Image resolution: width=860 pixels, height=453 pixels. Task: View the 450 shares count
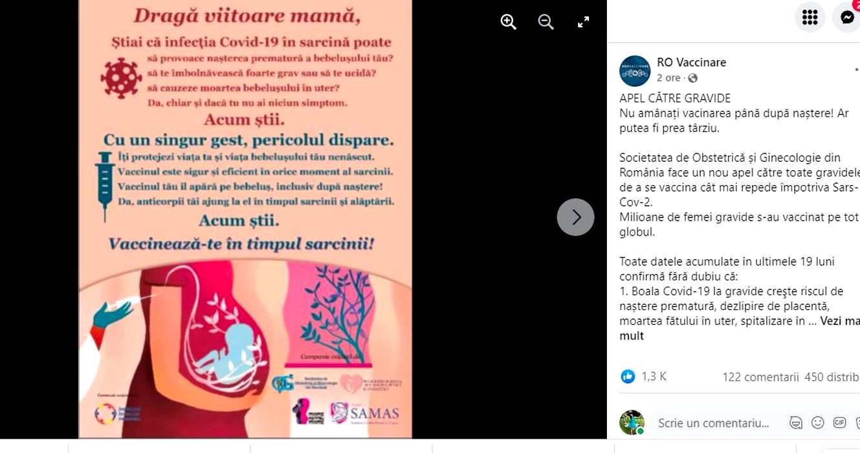tap(832, 377)
